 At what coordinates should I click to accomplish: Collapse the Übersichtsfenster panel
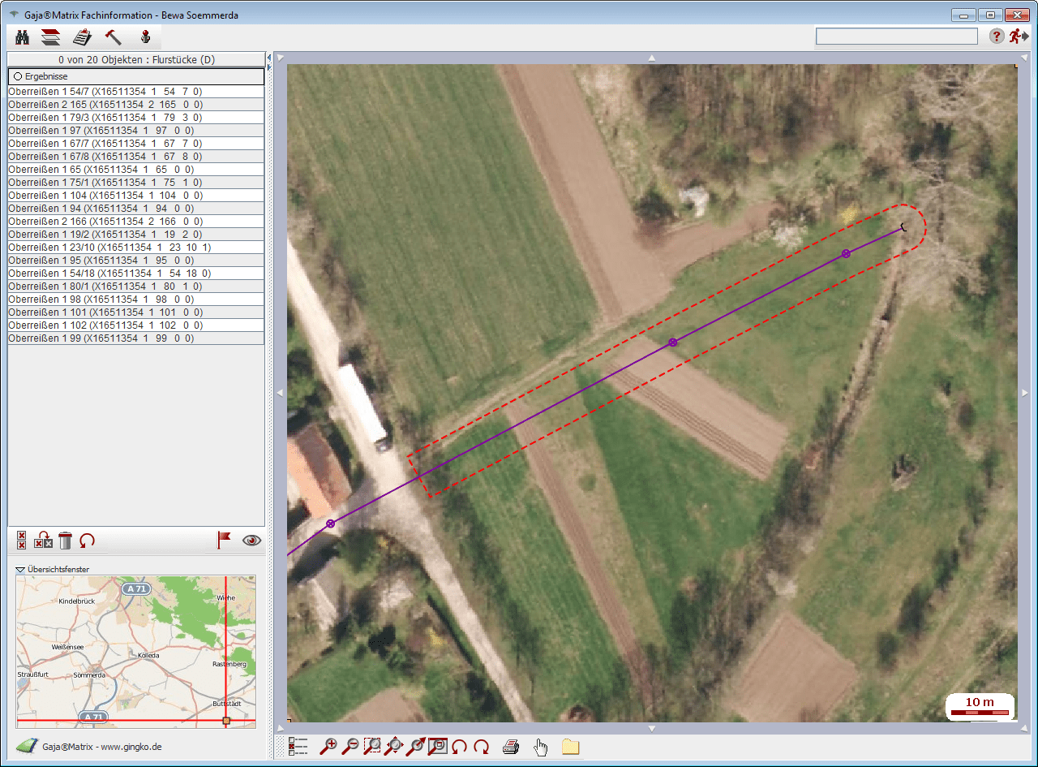20,570
